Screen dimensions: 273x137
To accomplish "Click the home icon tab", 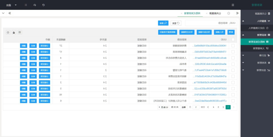I will coord(229,13).
